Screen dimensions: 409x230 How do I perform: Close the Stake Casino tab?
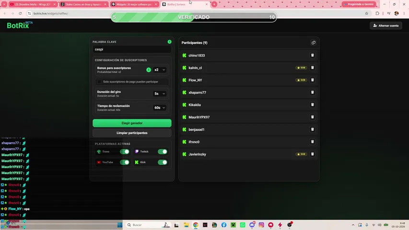[x=105, y=4]
